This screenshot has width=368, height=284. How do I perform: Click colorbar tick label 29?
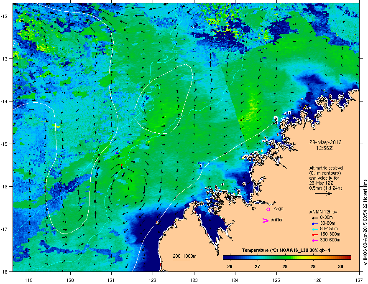coord(313,266)
